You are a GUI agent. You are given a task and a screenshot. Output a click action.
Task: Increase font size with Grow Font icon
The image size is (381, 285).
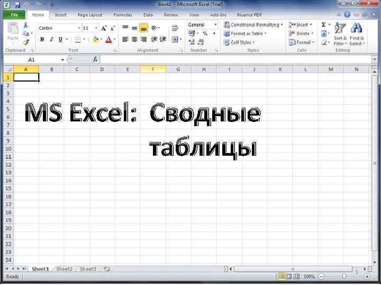pyautogui.click(x=104, y=28)
